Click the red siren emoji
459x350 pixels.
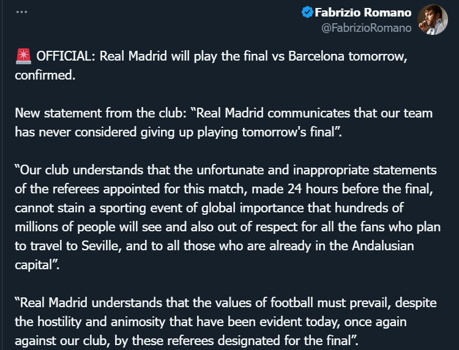pos(23,56)
